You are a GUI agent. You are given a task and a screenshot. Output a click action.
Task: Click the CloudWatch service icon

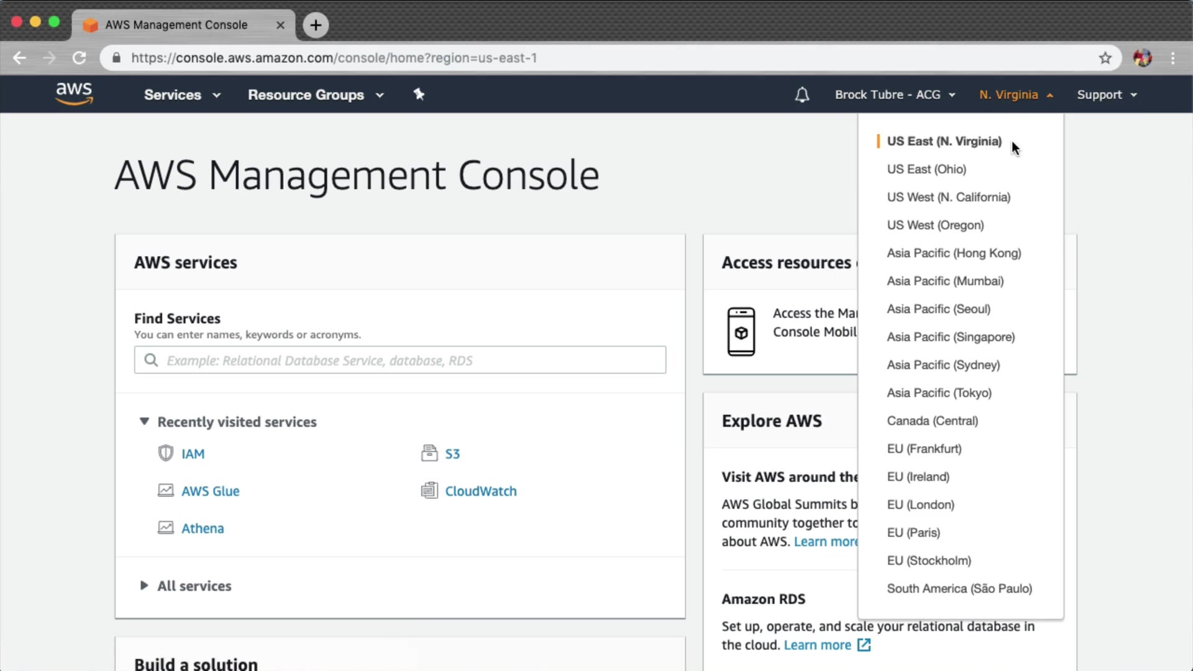[429, 491]
